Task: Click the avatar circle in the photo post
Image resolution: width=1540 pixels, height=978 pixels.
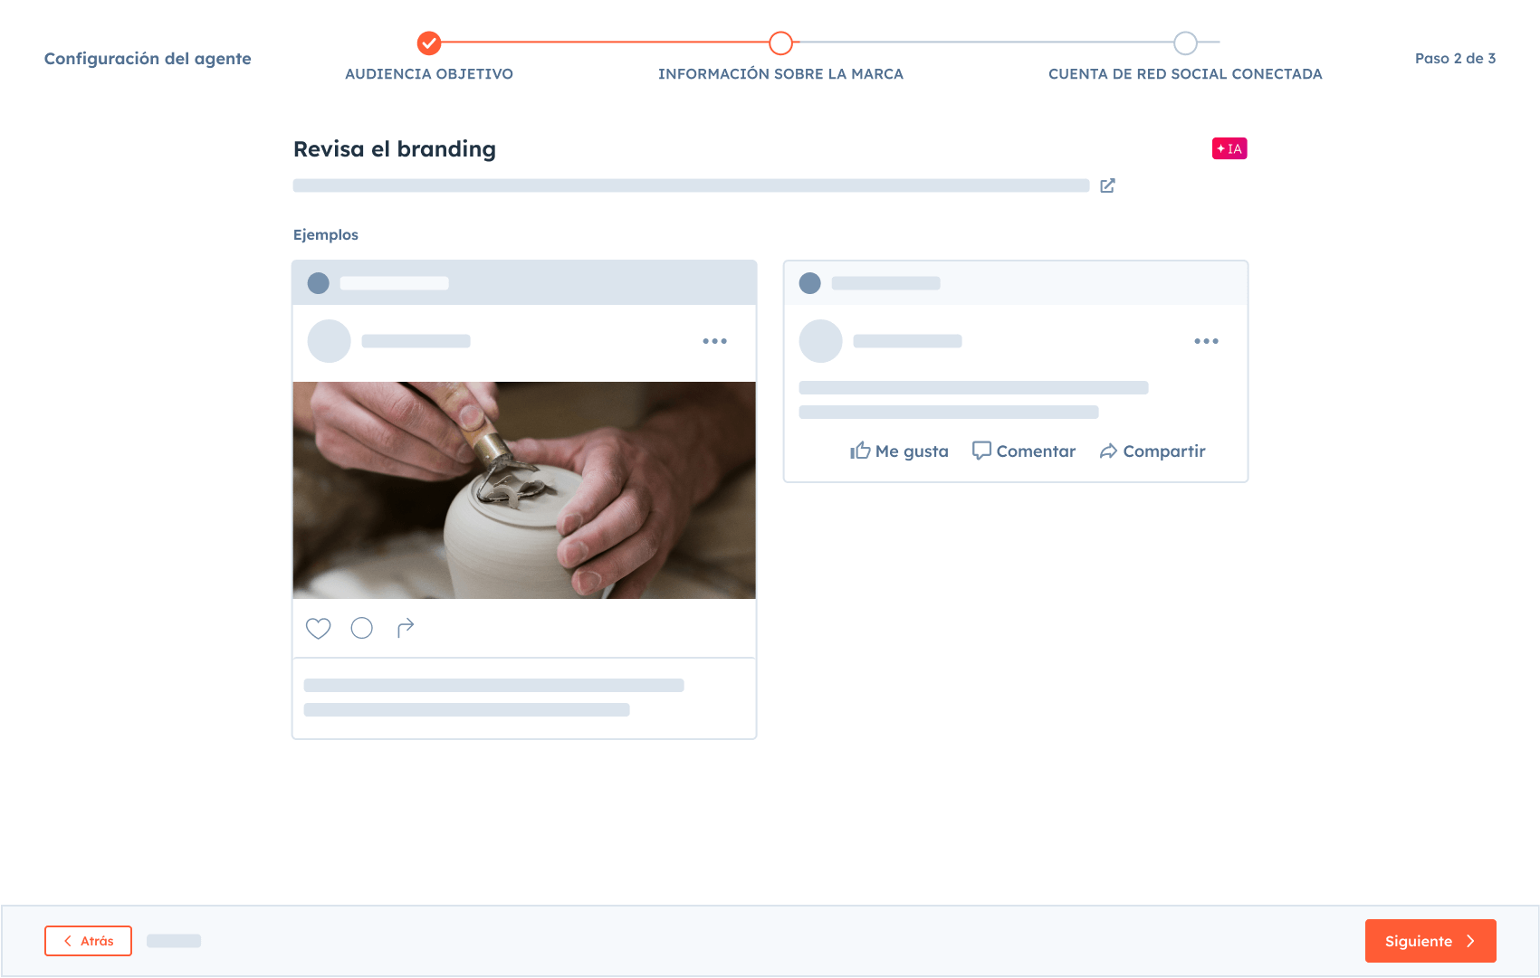Action: pyautogui.click(x=330, y=341)
